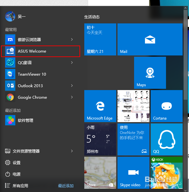The image size is (189, 192).
Task: Open the Maps tile
Action: pos(150,73)
